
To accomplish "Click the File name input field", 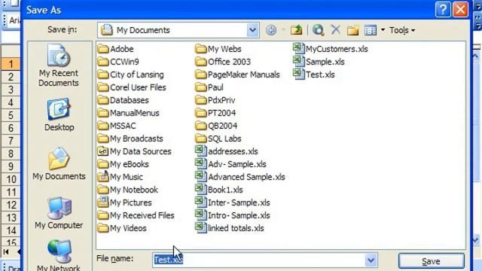I will (259, 260).
